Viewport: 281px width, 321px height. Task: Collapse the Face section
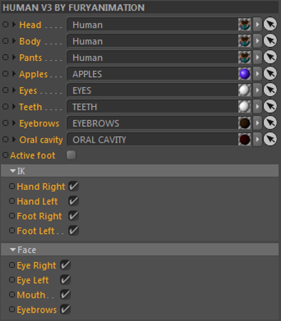[x=13, y=250]
